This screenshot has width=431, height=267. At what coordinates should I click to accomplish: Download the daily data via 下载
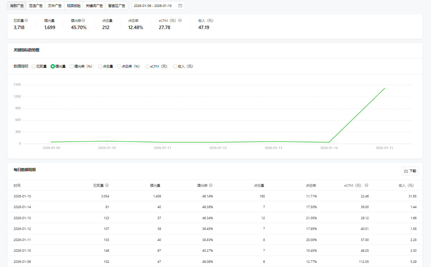[410, 171]
